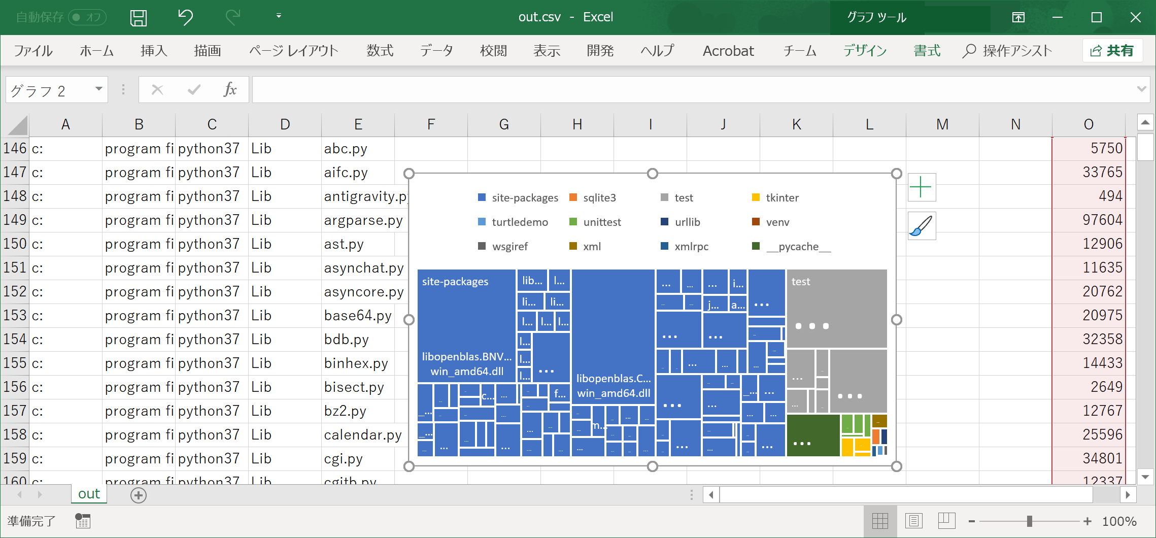The width and height of the screenshot is (1156, 538).
Task: Open the chart 書式 tab
Action: pos(927,51)
